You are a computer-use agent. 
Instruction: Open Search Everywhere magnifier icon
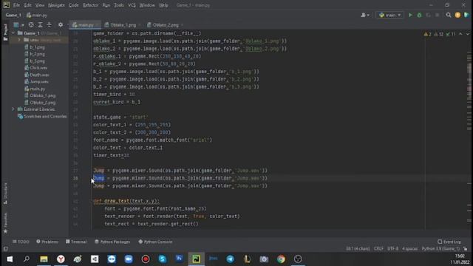coord(449,15)
